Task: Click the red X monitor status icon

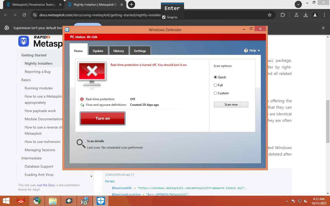Action: click(x=92, y=75)
